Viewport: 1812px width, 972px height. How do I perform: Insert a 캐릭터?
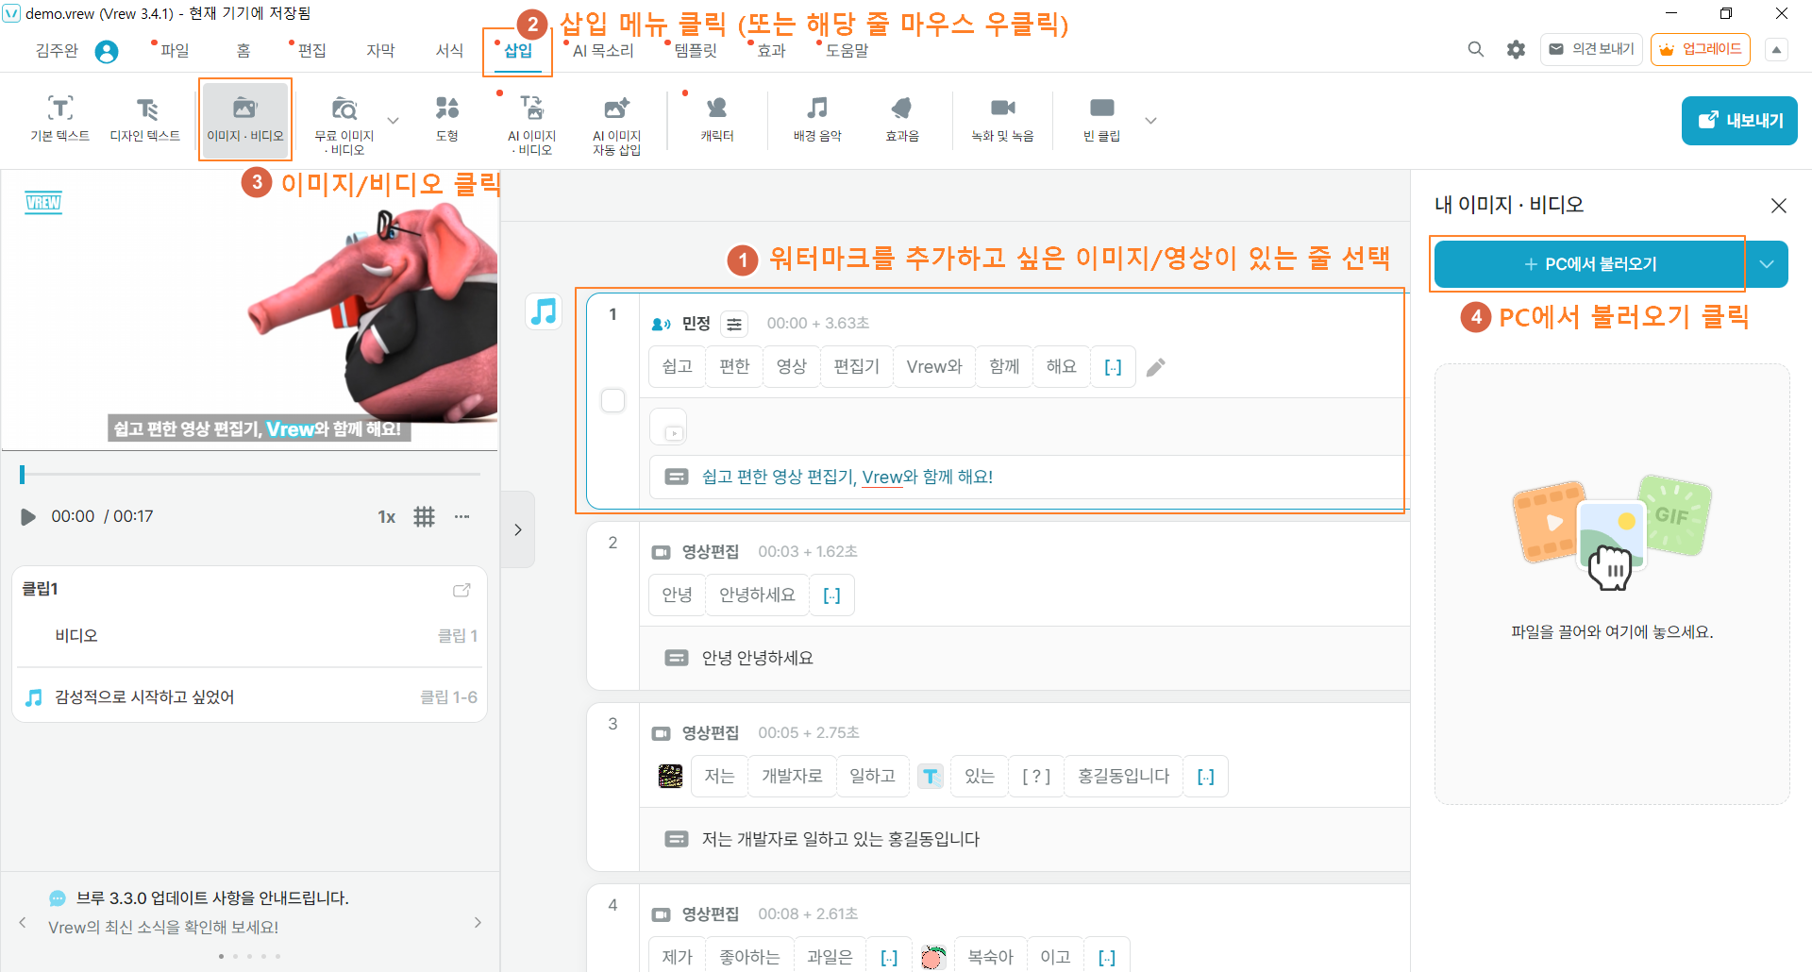point(717,119)
